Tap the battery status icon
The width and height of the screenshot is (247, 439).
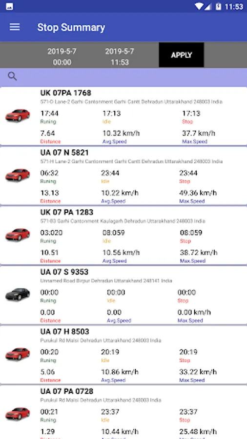click(x=218, y=6)
